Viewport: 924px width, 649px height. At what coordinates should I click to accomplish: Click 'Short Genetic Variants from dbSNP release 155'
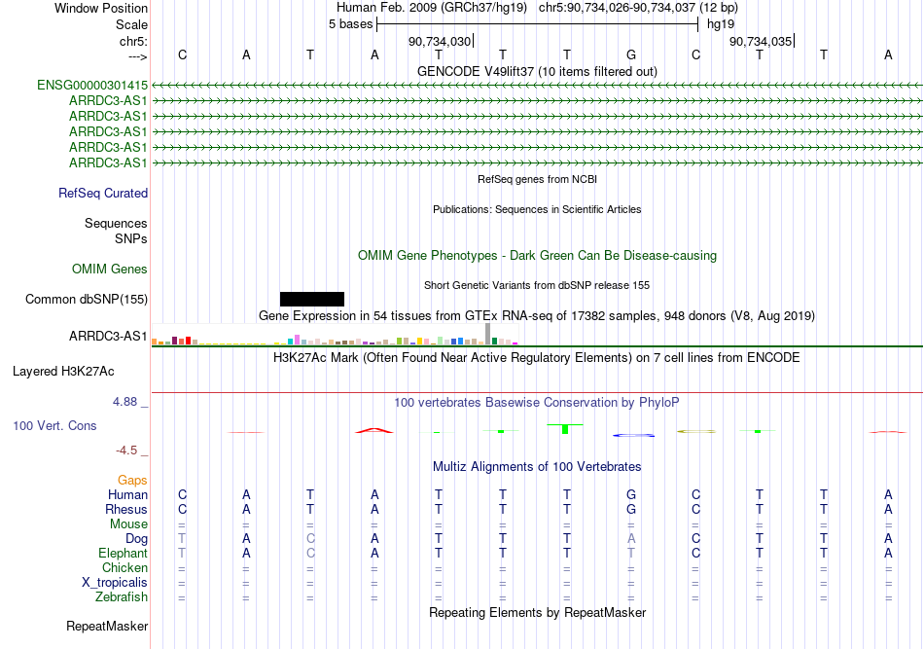[x=537, y=285]
